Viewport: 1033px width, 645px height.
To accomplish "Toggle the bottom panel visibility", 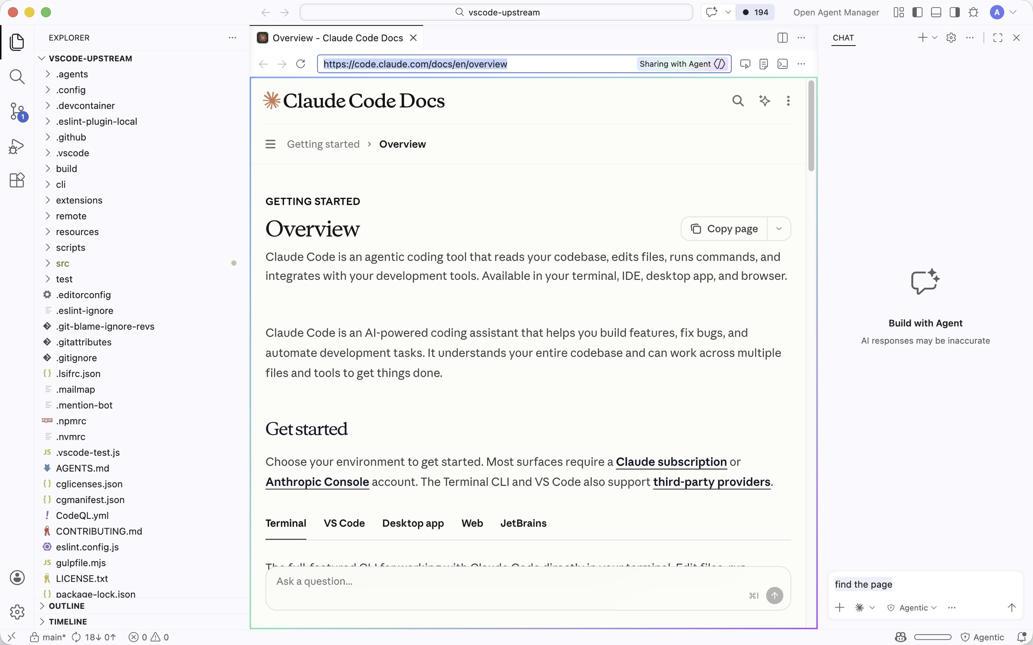I will [936, 12].
